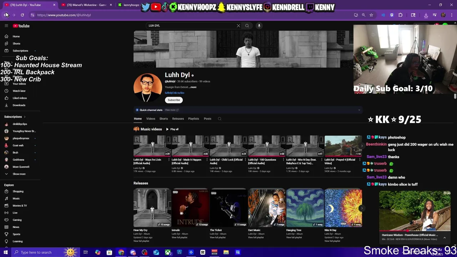Viewport: 457px width, 257px height.
Task: Subscribe to Luhh Dyl channel
Action: 174,100
